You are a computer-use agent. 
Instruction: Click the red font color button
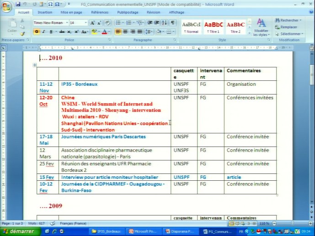(x=104, y=31)
